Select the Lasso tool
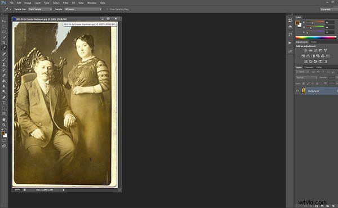The height and width of the screenshot is (208, 338). pyautogui.click(x=4, y=32)
